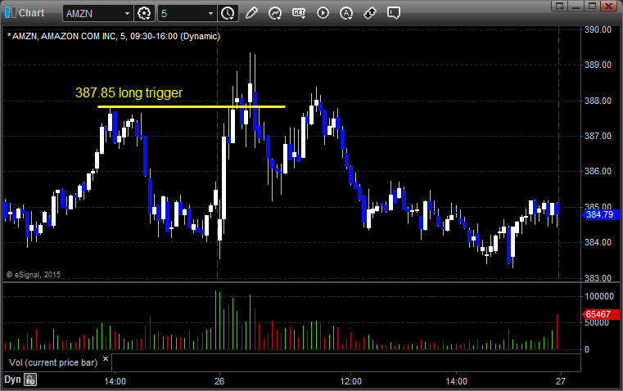The height and width of the screenshot is (391, 623).
Task: Click the Vol (current price bar) label
Action: pos(53,362)
